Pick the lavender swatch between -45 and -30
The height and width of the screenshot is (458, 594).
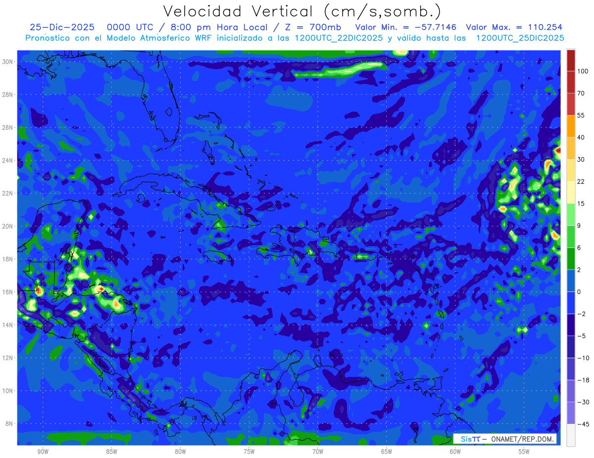point(571,413)
